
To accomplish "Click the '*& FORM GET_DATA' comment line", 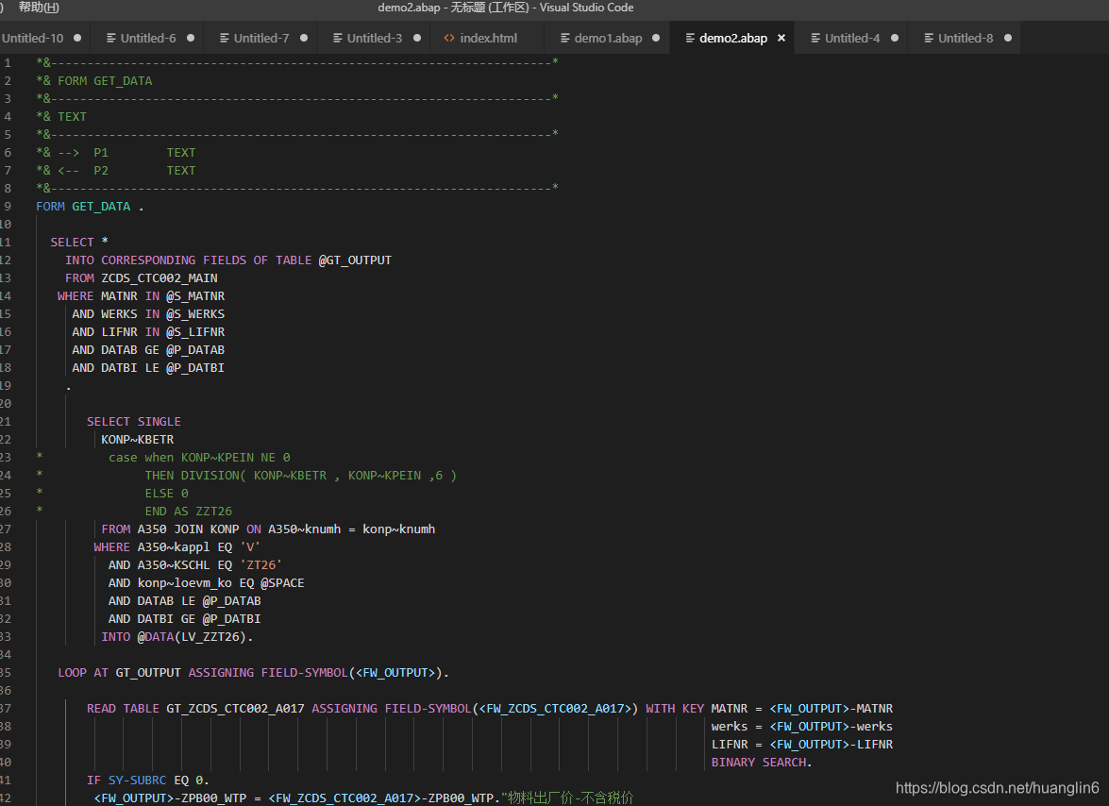I will click(94, 80).
